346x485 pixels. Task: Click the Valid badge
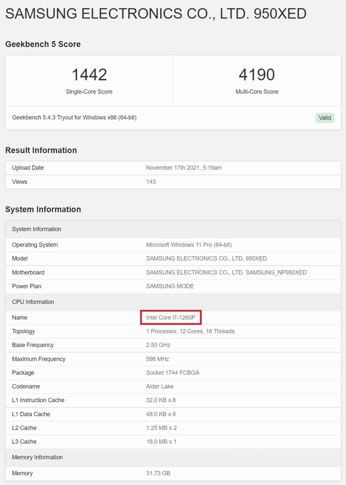coord(325,118)
